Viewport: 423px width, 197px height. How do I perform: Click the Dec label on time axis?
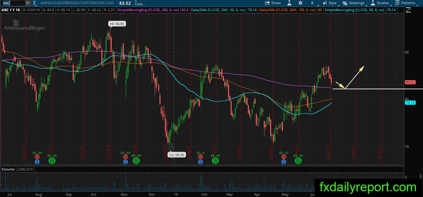(x=152, y=194)
